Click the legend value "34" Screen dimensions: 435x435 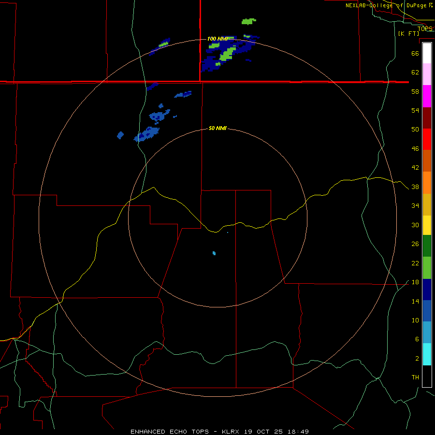tap(415, 205)
